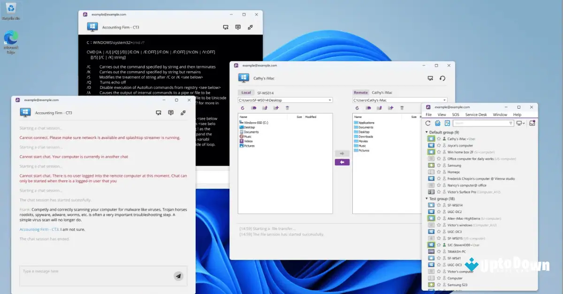Create a new folder on remote Cathy's iMac

tap(391, 108)
